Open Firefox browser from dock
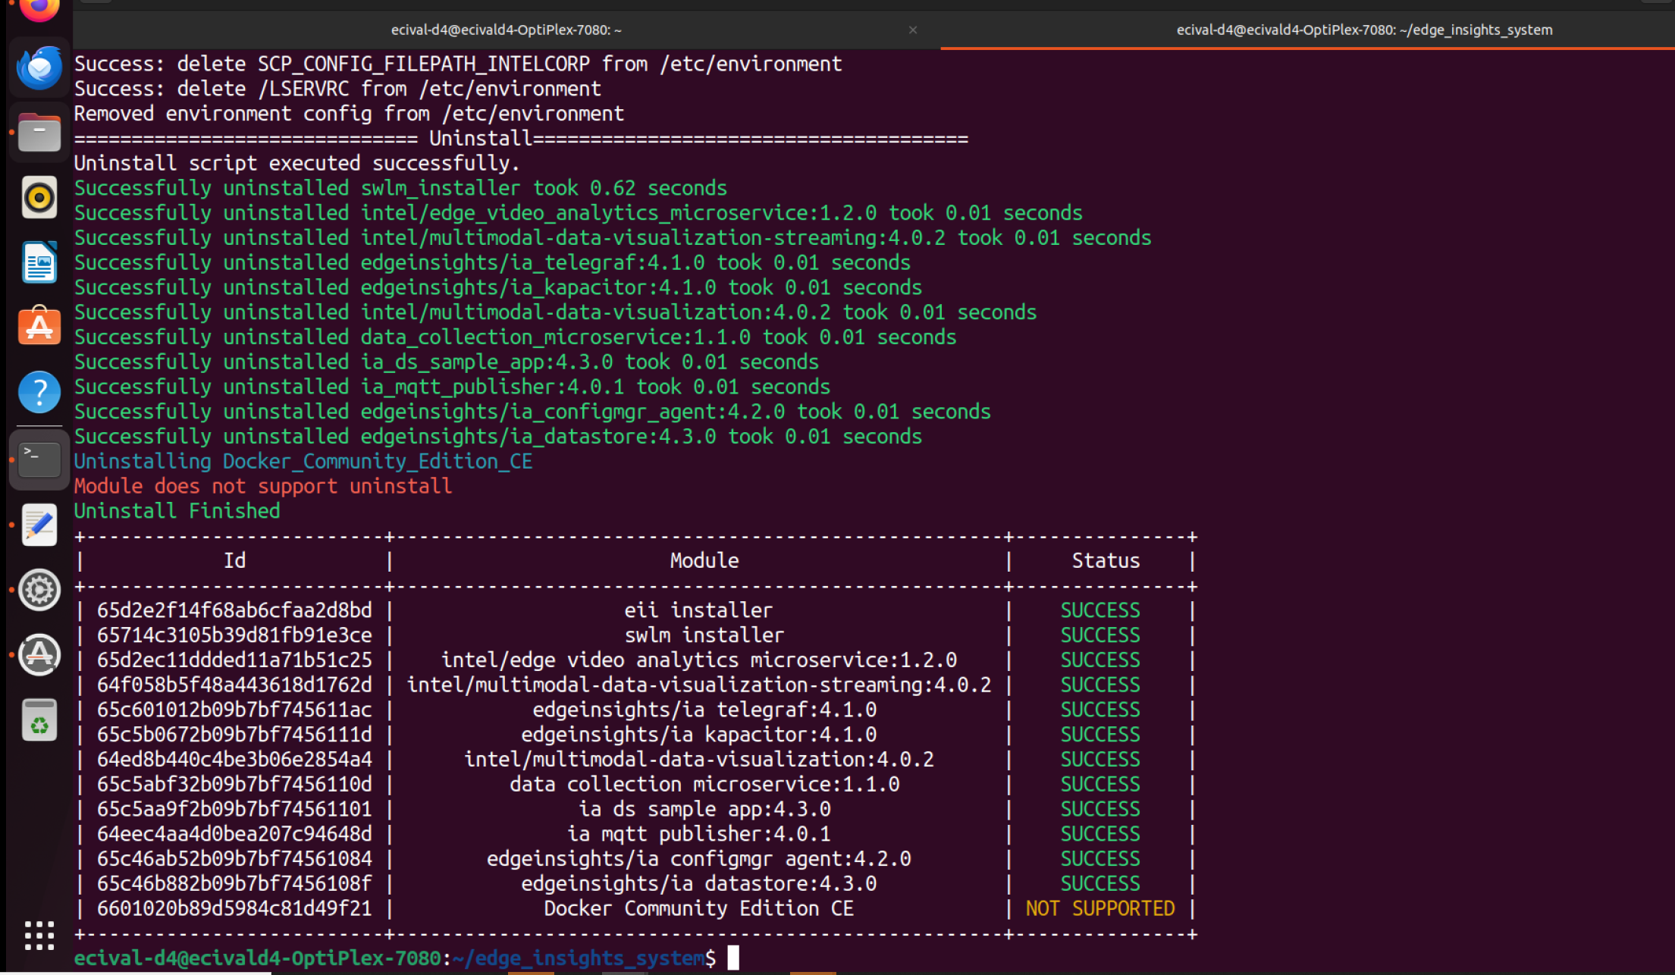The width and height of the screenshot is (1675, 975). pos(39,10)
